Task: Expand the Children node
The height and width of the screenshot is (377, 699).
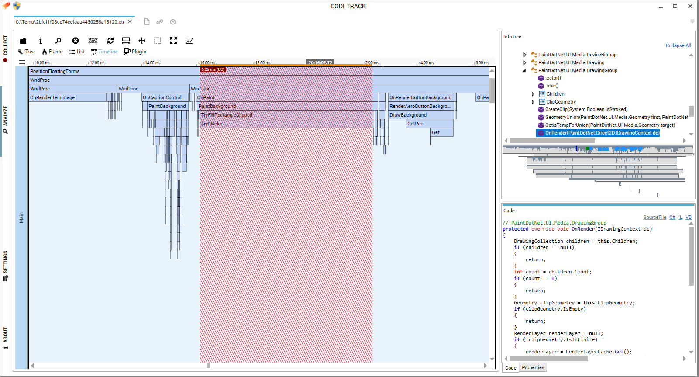Action: tap(533, 94)
